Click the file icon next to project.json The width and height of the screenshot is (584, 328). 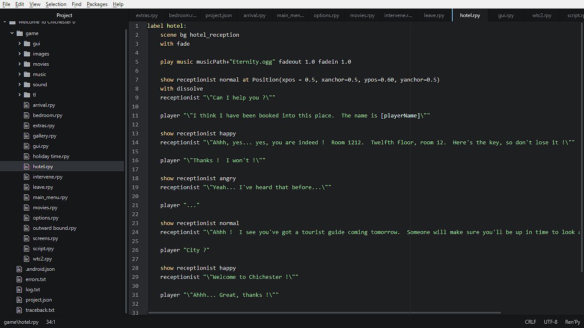pos(19,300)
